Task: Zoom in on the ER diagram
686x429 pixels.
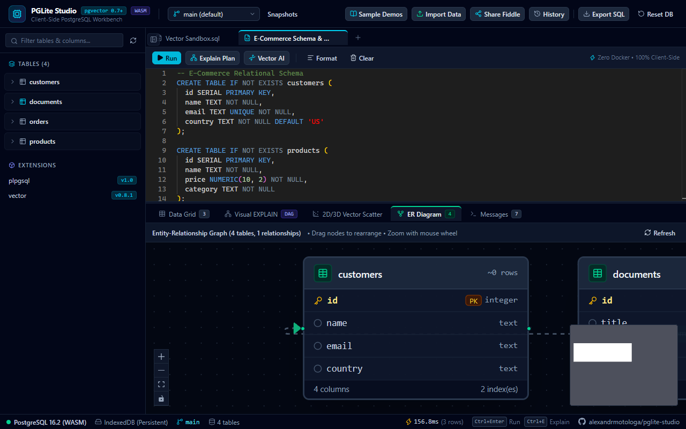Action: coord(161,356)
